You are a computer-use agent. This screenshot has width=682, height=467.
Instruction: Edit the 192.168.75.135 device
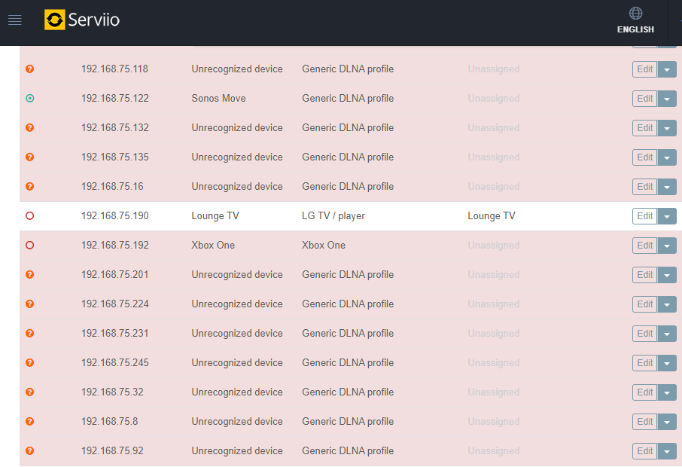click(644, 157)
